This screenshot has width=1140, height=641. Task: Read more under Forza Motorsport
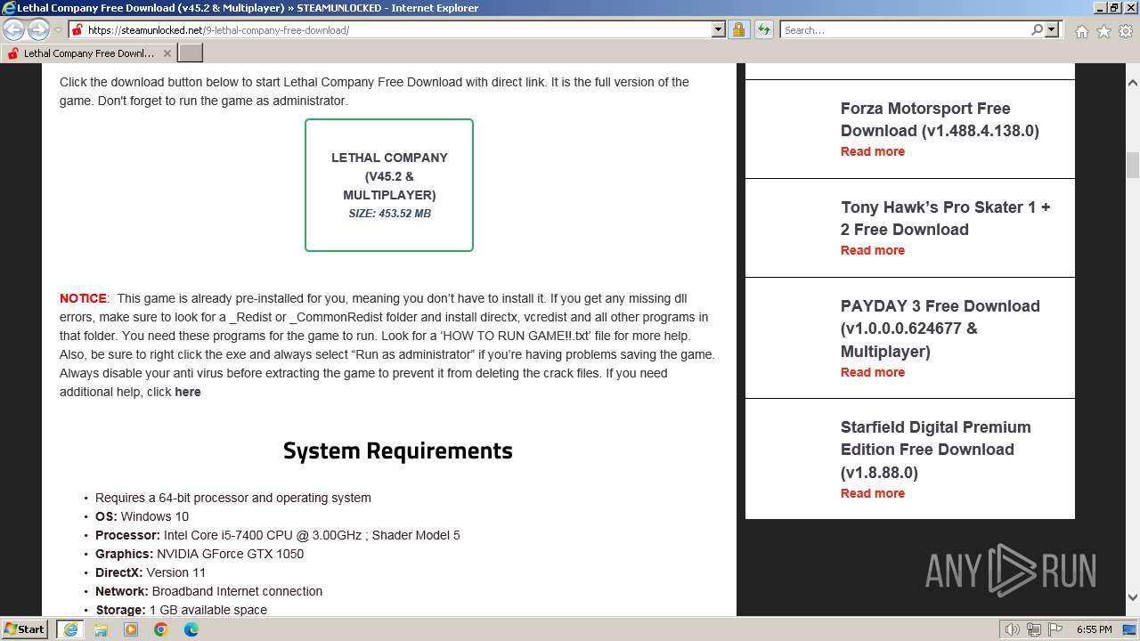click(x=873, y=151)
